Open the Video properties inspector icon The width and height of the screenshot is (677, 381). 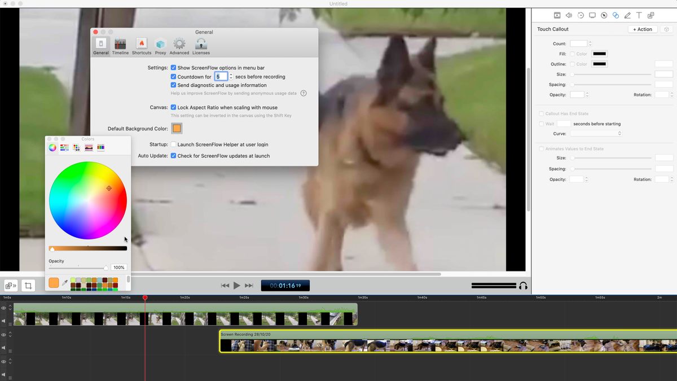[x=557, y=15]
